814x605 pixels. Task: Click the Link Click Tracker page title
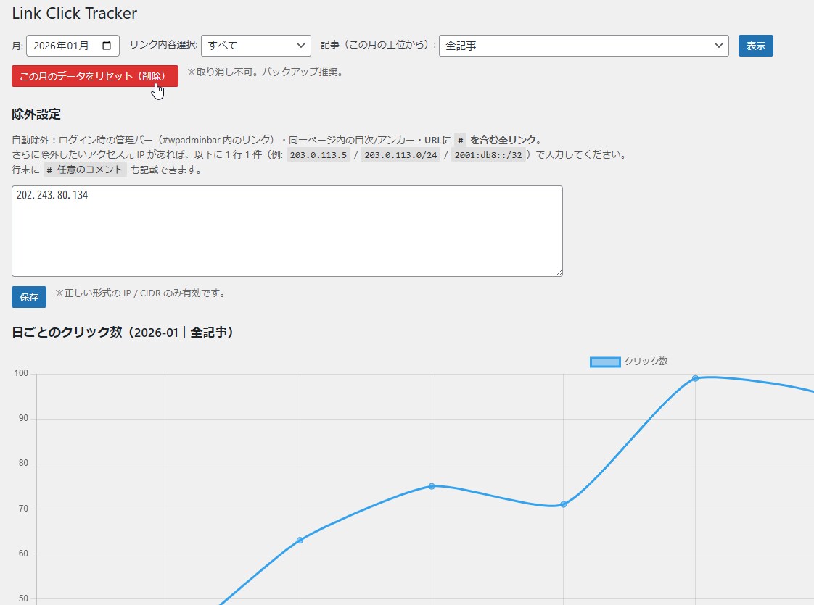coord(74,14)
